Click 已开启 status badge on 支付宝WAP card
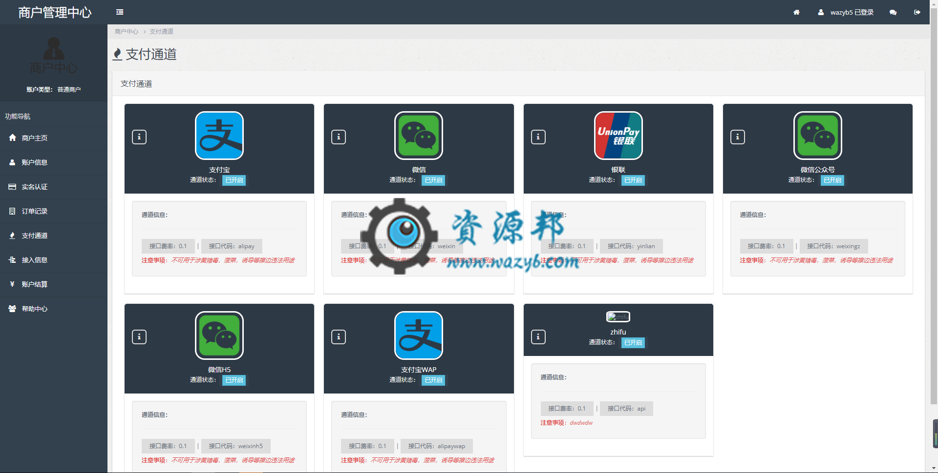The image size is (938, 473). coord(433,380)
